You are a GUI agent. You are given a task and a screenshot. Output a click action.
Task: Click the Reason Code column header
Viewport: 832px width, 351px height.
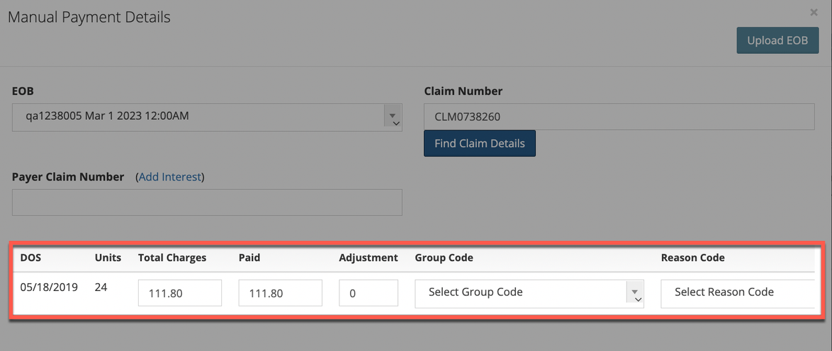pyautogui.click(x=693, y=258)
